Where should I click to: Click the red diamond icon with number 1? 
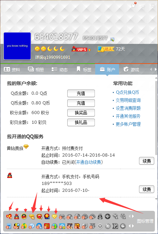39,216
